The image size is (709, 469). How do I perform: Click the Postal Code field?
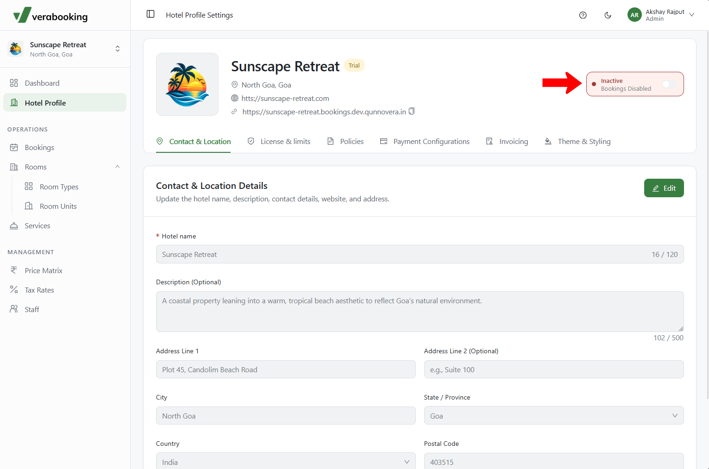(554, 461)
